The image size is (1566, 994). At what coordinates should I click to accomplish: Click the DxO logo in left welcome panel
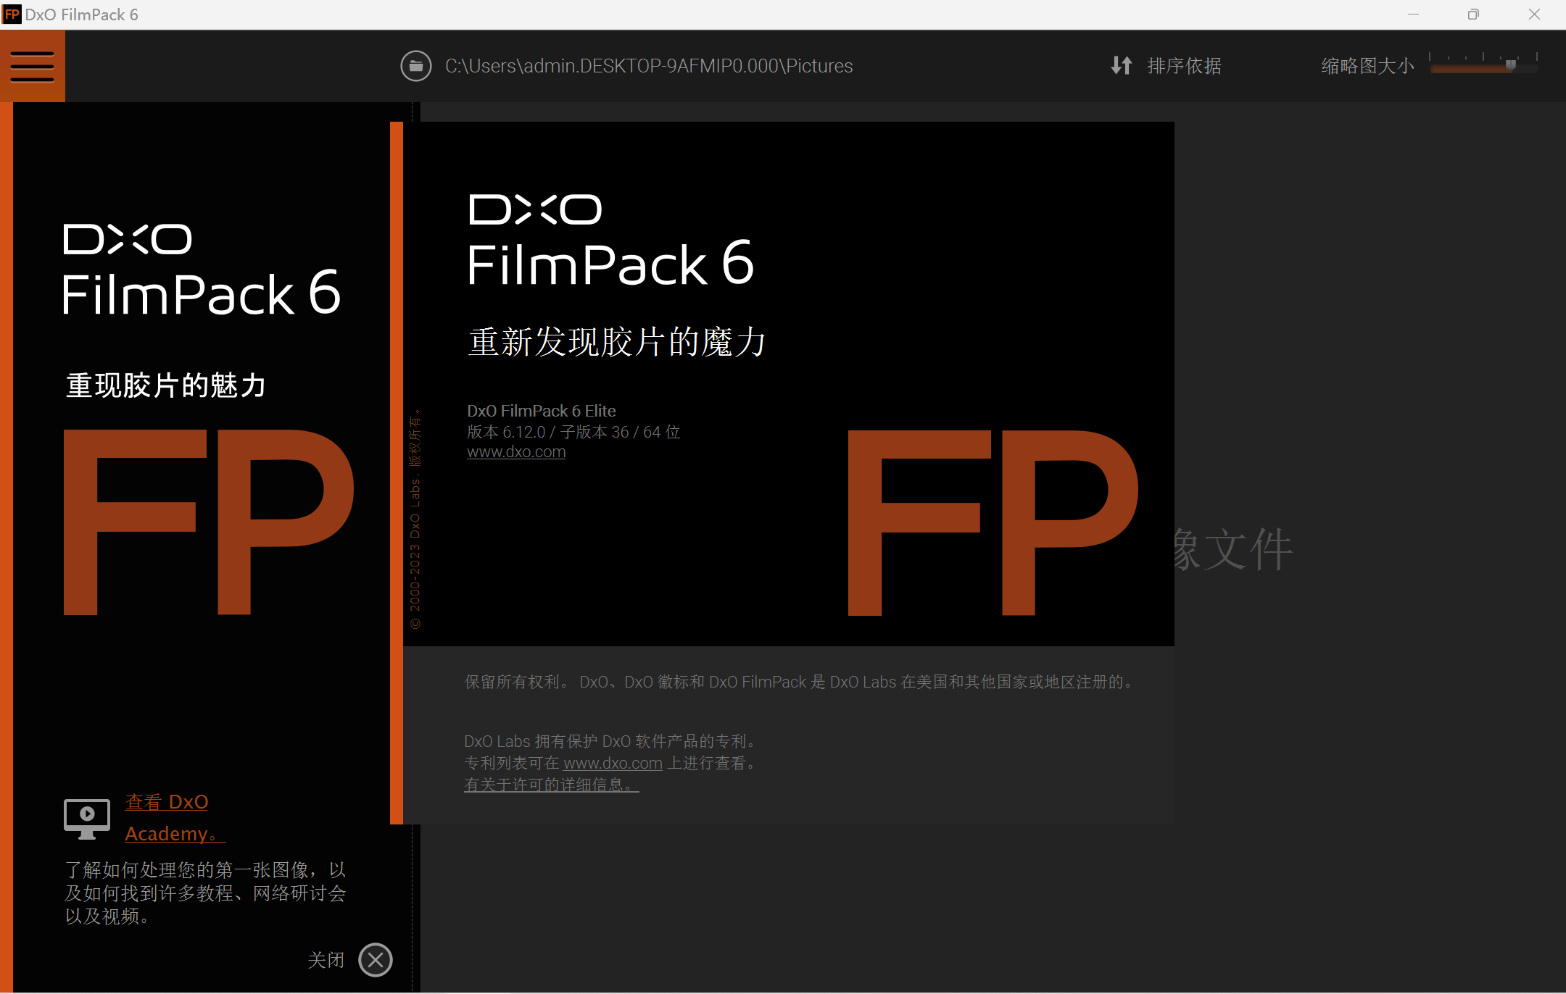click(x=128, y=239)
